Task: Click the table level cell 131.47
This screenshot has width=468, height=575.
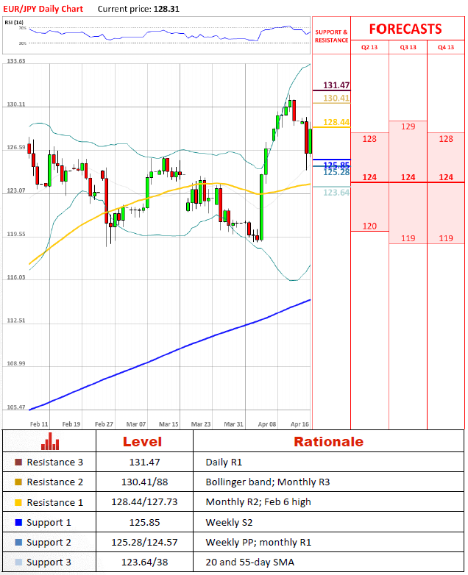Action: tap(145, 462)
